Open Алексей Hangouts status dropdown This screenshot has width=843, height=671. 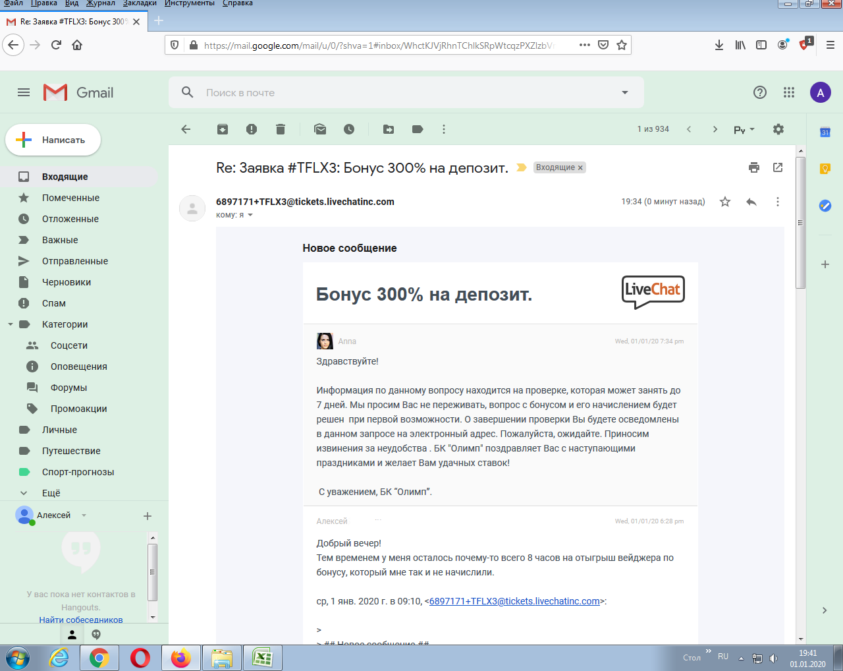[x=84, y=515]
